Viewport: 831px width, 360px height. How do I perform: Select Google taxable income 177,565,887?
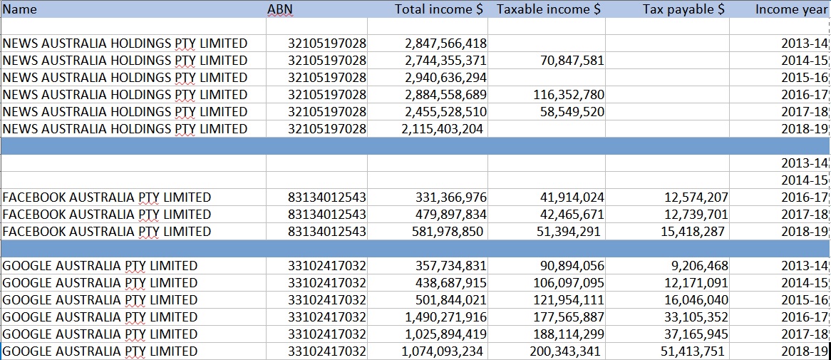[547, 317]
